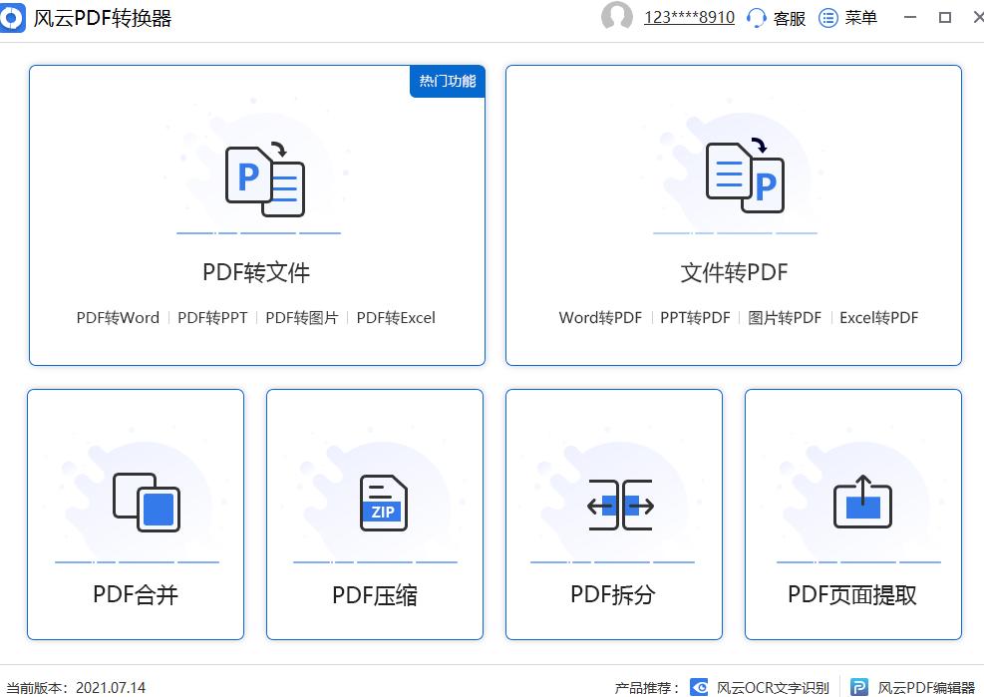Open 图片转PDF conversion
Image resolution: width=984 pixels, height=697 pixels.
pyautogui.click(x=786, y=317)
